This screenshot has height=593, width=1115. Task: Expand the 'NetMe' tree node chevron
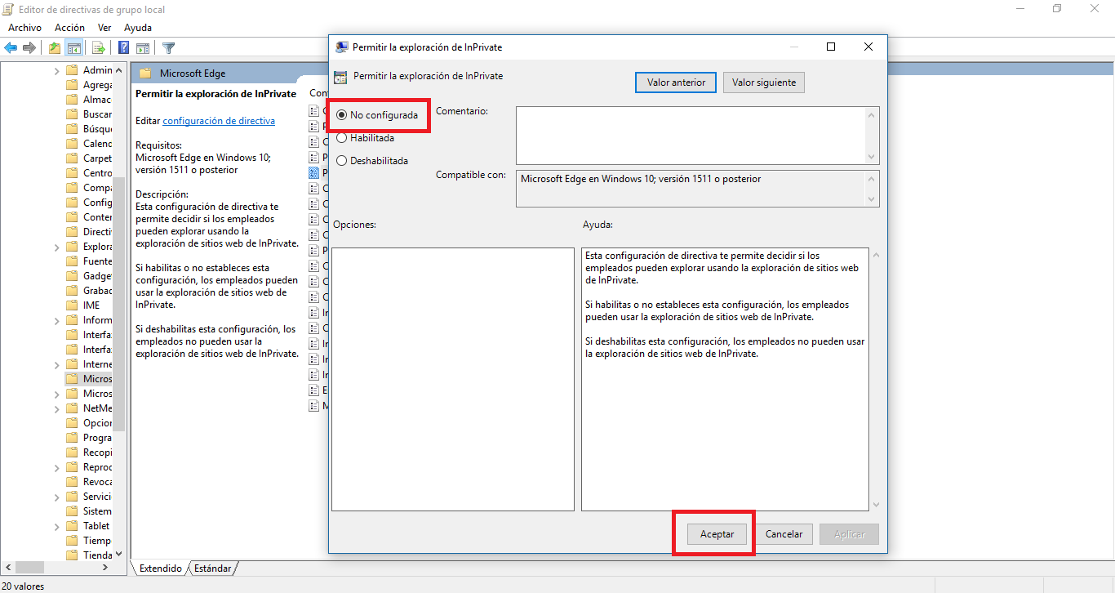pos(56,409)
